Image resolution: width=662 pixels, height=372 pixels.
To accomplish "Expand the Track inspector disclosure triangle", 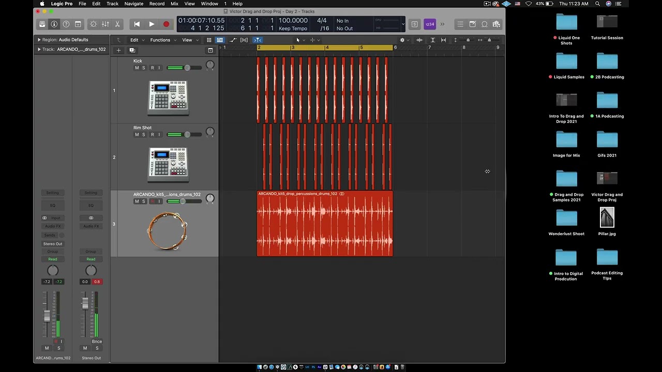I will (39, 49).
